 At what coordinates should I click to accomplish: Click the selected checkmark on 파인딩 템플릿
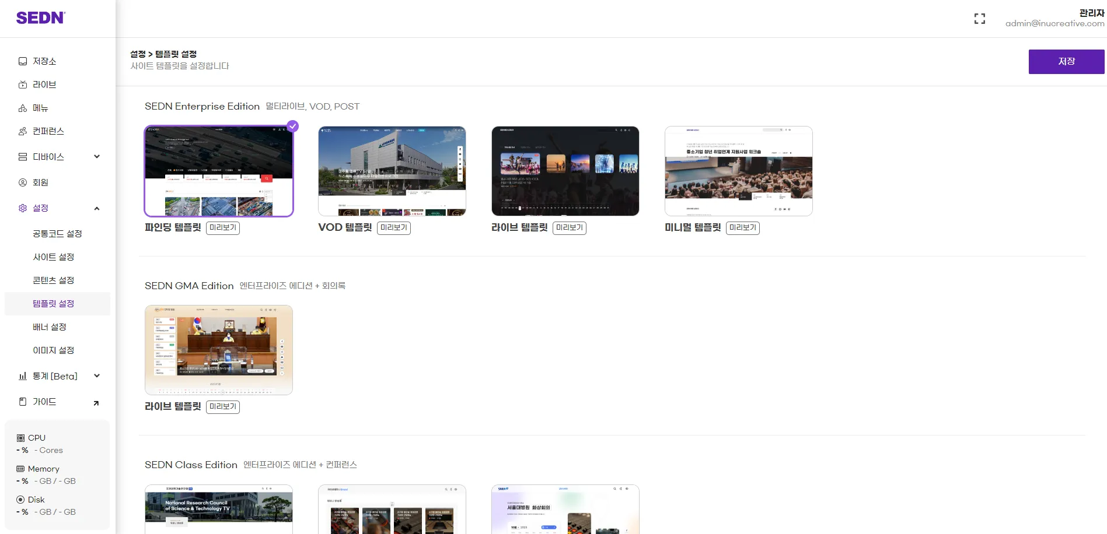point(293,126)
